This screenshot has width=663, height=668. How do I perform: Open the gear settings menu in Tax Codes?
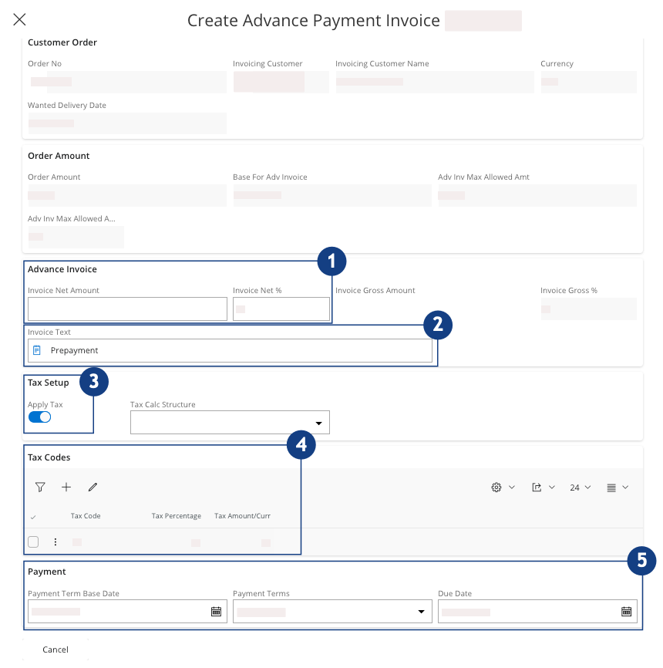click(x=502, y=488)
